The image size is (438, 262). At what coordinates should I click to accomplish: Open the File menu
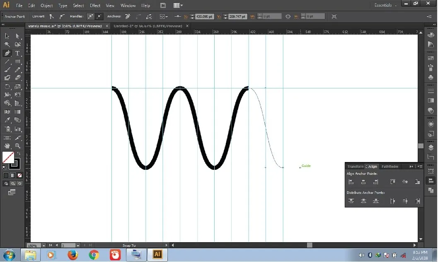point(19,5)
